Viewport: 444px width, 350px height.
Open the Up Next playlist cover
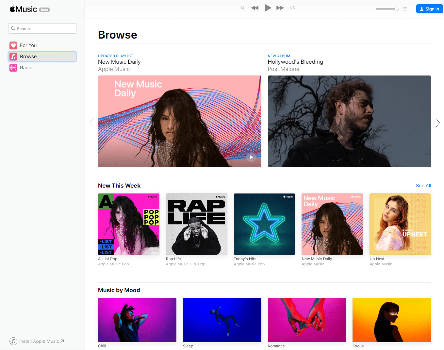(400, 224)
